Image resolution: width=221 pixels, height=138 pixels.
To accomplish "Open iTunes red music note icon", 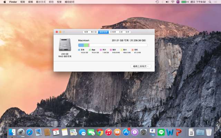I will tap(108, 132).
